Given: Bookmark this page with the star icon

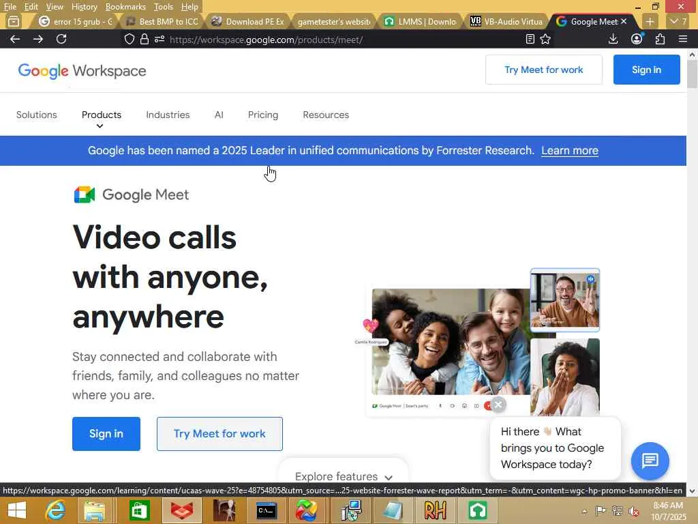Looking at the screenshot, I should pos(545,39).
